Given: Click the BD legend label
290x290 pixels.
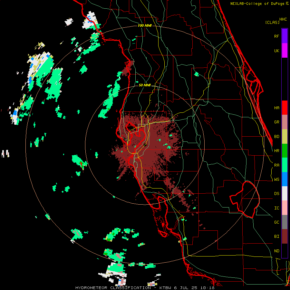Looking at the screenshot, I should pos(276,137).
